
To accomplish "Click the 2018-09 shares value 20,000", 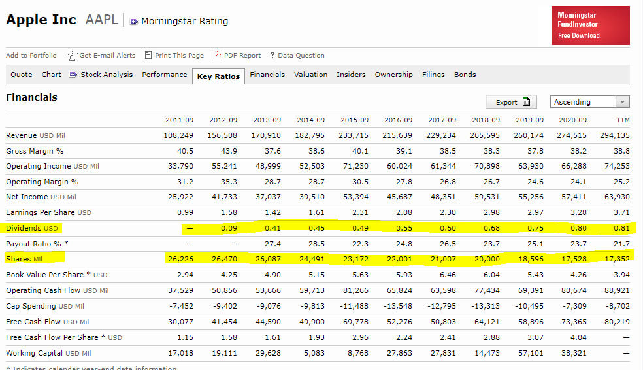I will pyautogui.click(x=487, y=260).
